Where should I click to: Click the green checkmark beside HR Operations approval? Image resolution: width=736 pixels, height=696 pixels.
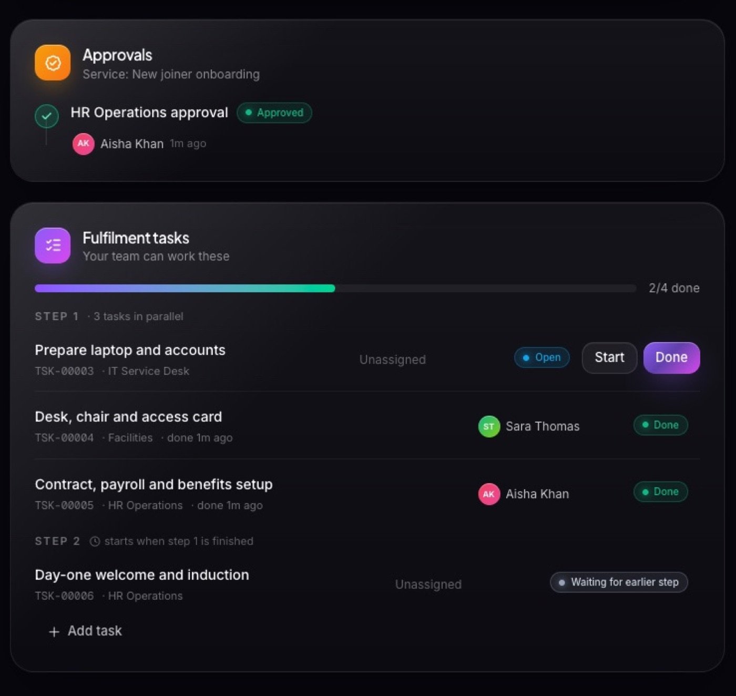point(47,116)
